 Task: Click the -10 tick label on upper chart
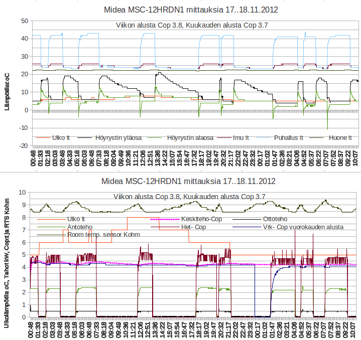pos(24,128)
